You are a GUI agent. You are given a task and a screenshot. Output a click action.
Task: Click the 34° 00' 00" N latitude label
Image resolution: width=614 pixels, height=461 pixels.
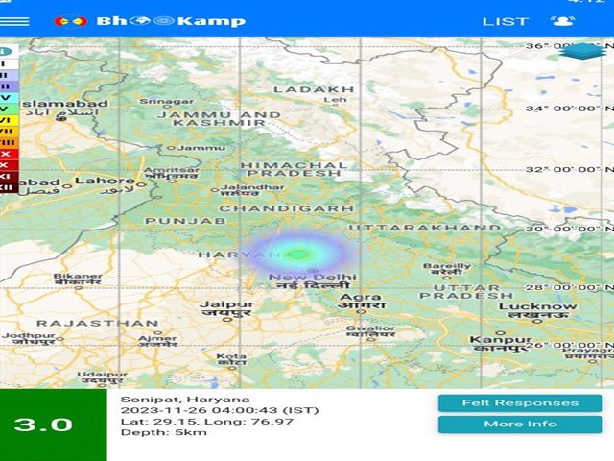click(x=569, y=109)
